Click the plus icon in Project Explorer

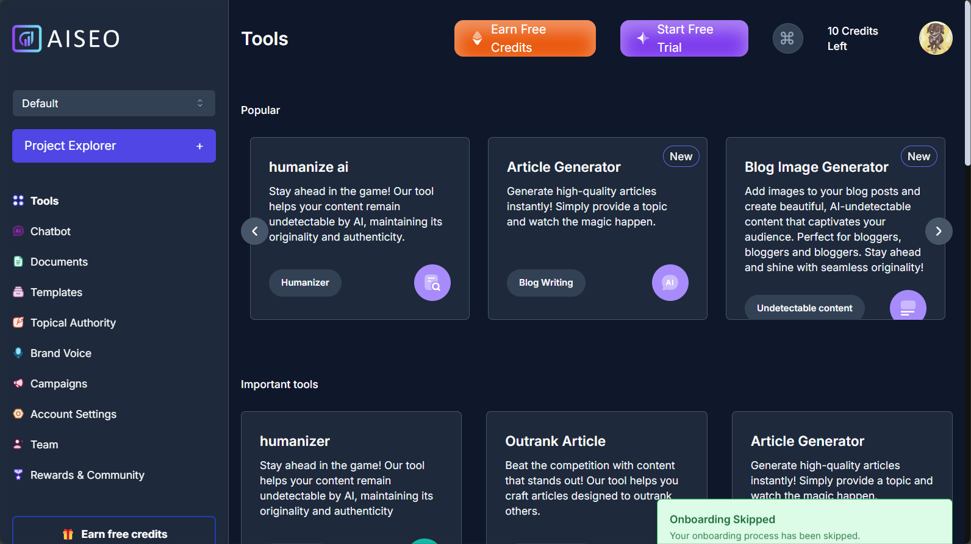(199, 146)
